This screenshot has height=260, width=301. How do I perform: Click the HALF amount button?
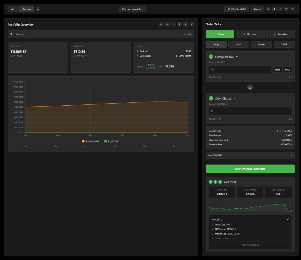277,70
